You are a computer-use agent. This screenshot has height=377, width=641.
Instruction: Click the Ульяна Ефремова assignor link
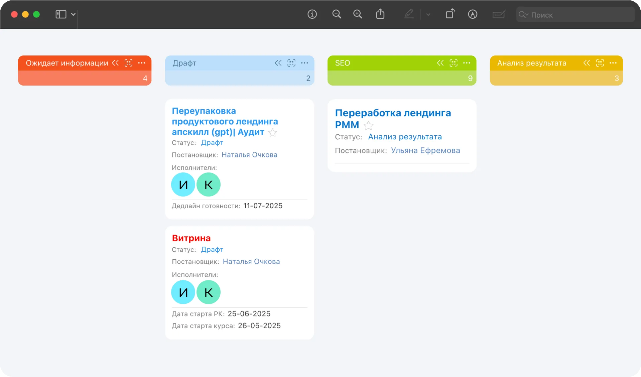(425, 151)
